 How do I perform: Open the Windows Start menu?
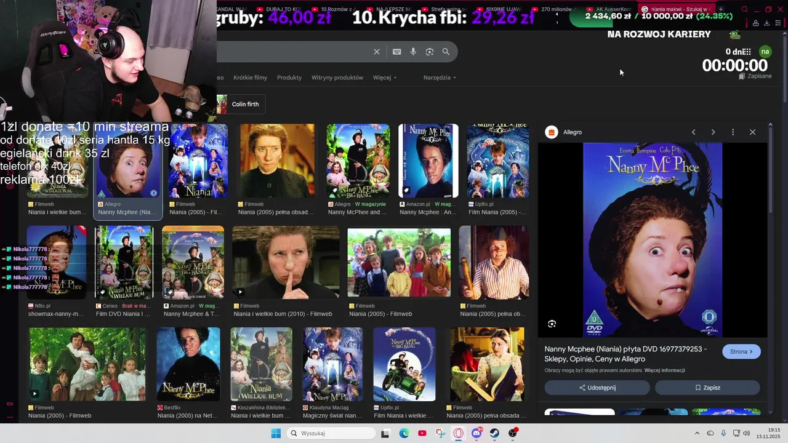(x=276, y=433)
